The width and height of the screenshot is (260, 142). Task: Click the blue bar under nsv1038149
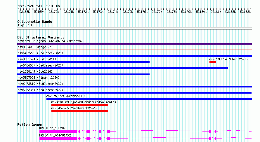point(84,74)
